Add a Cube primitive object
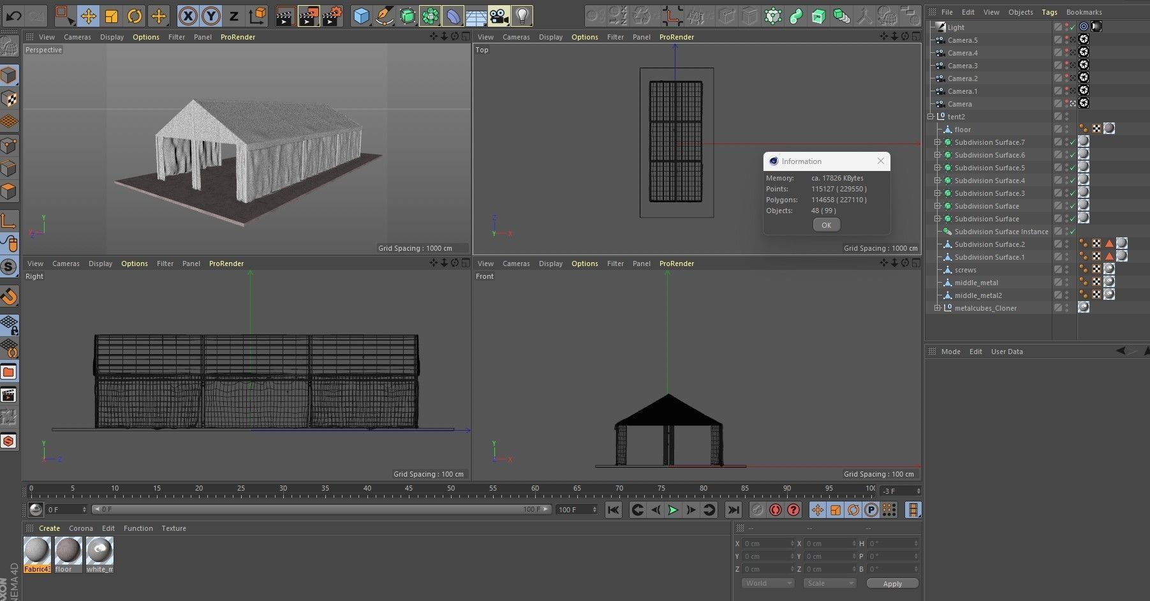The width and height of the screenshot is (1150, 601). click(362, 15)
